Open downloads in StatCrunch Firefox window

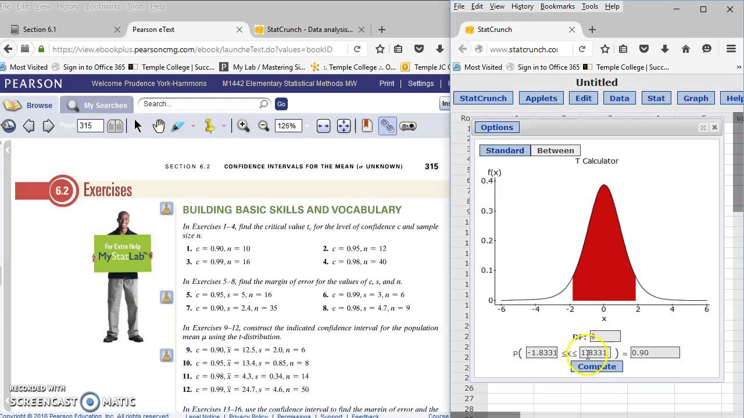(665, 49)
